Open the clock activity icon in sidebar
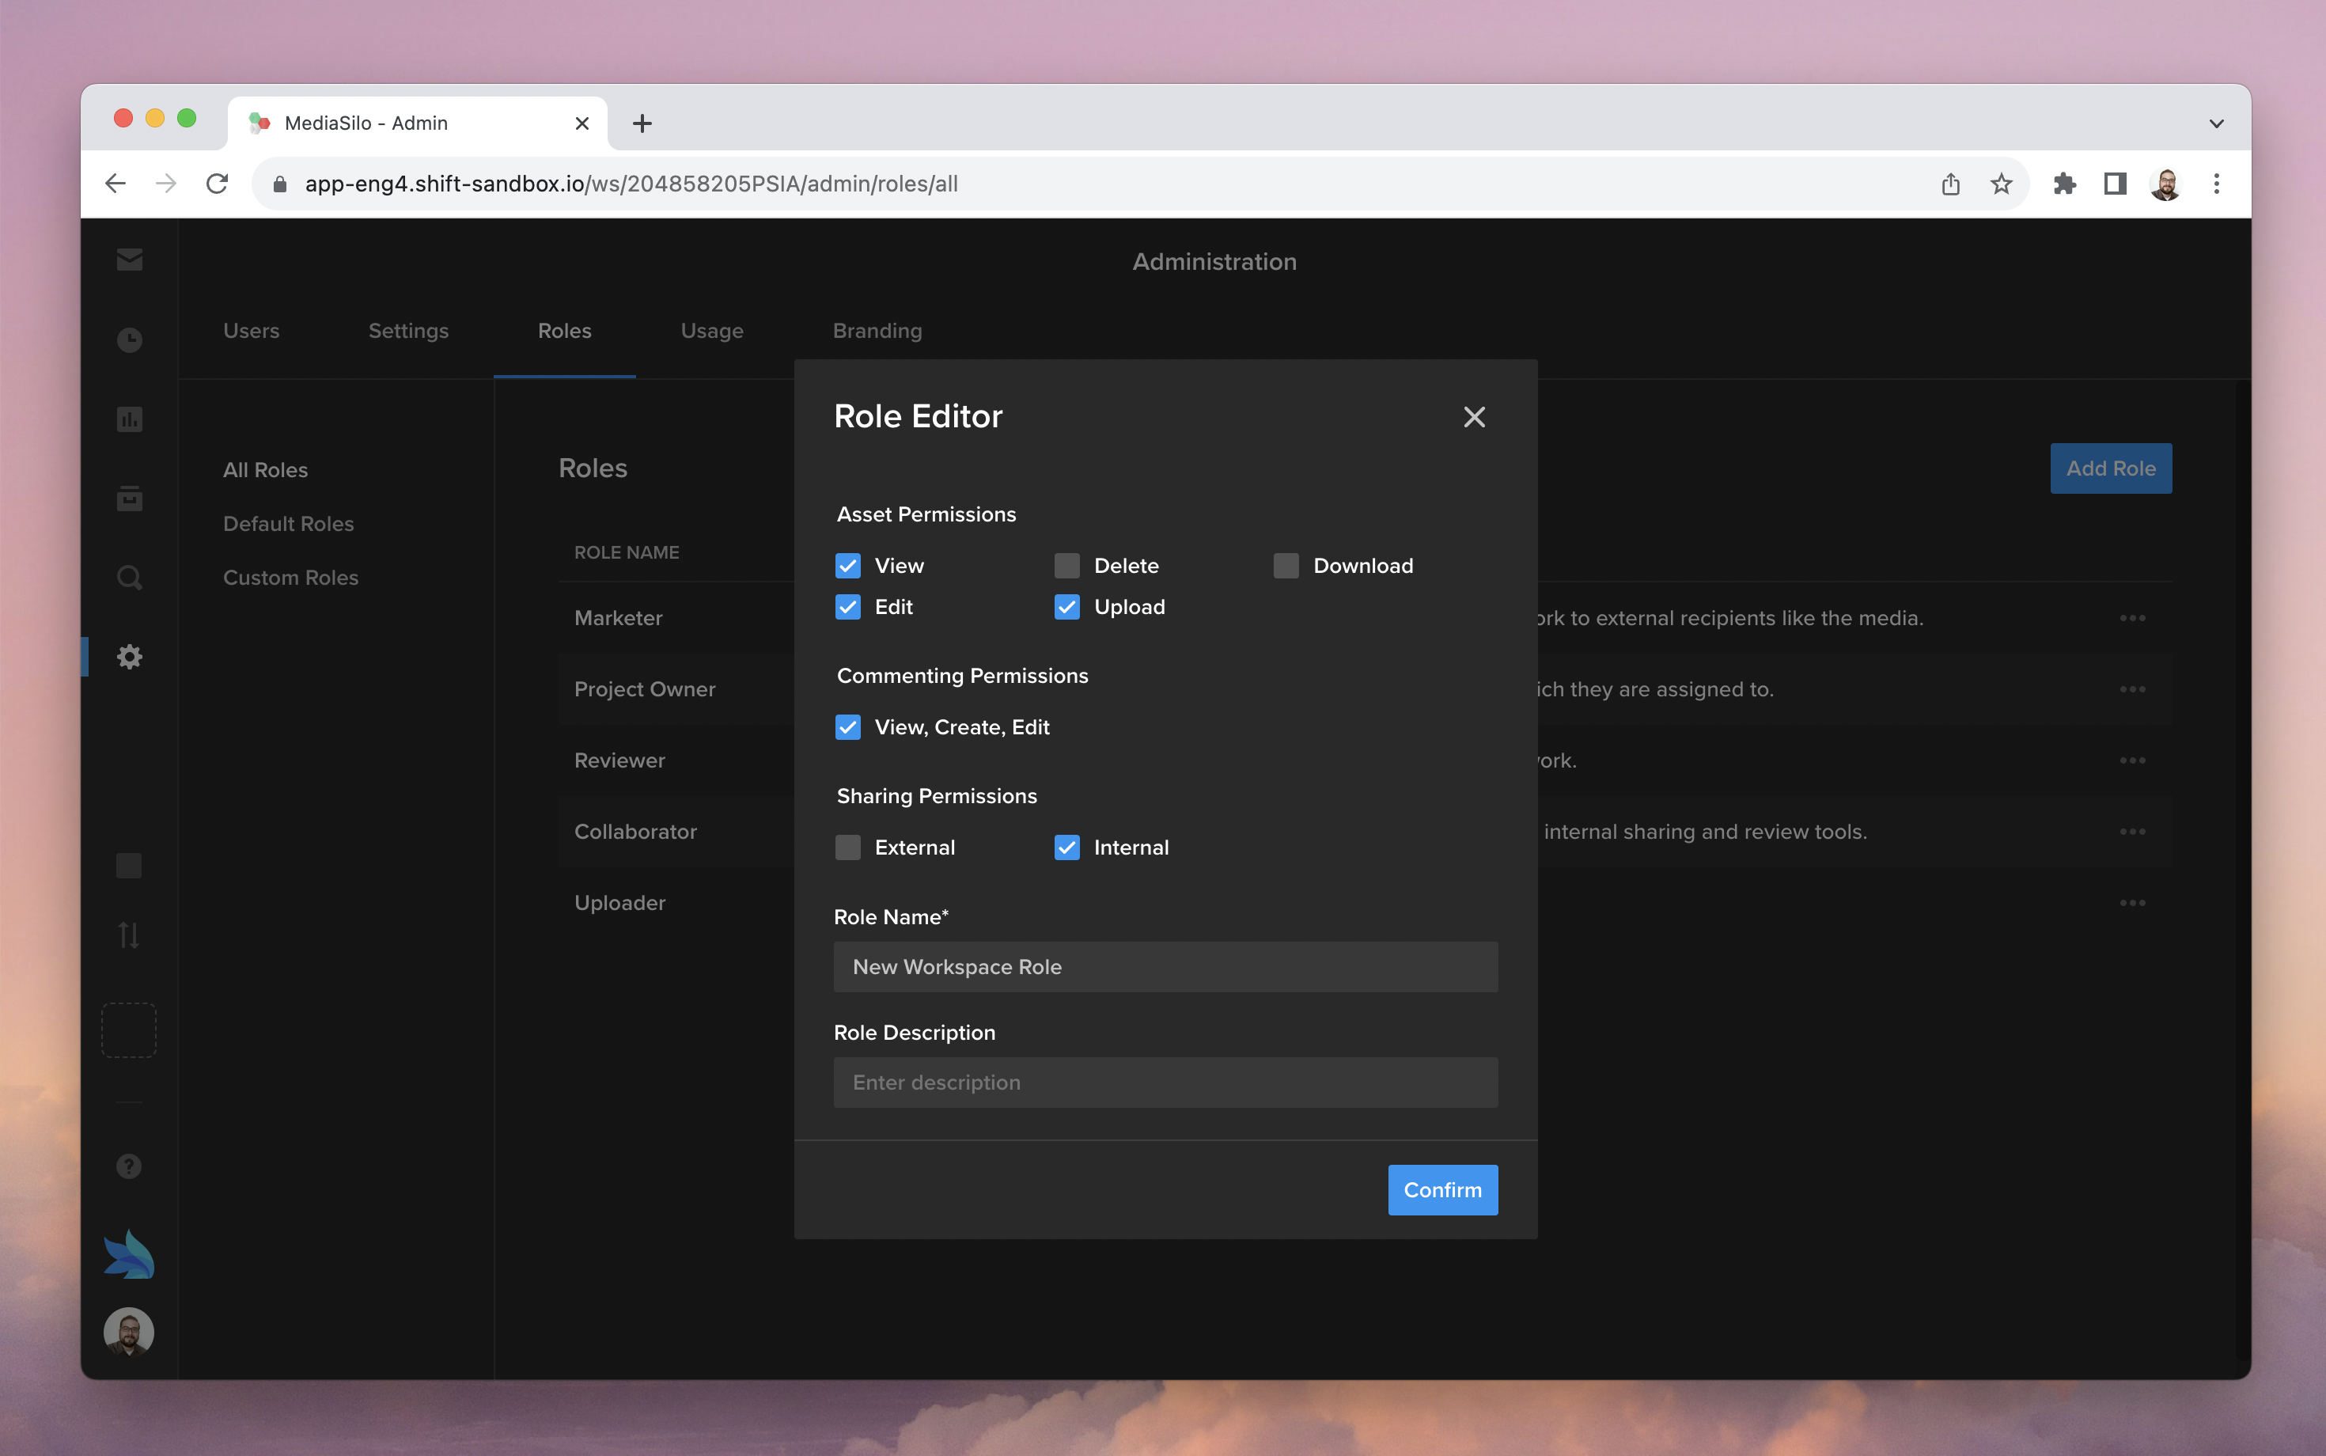 pyautogui.click(x=129, y=340)
